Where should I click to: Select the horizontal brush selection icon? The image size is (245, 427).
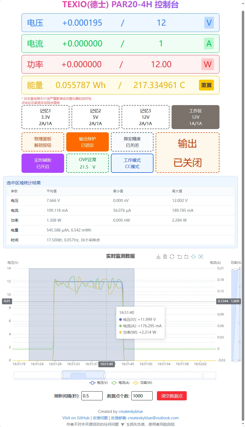[x=193, y=257]
